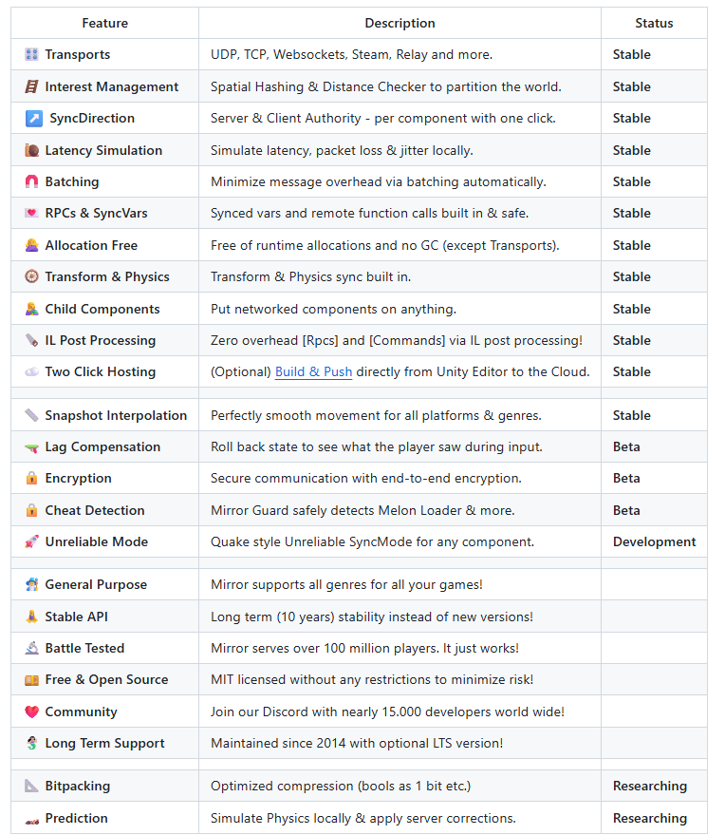Click the Transports feature name
The height and width of the screenshot is (835, 725).
coord(78,54)
